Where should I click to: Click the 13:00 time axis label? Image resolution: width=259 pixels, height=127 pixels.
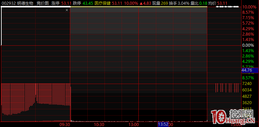click(133, 124)
